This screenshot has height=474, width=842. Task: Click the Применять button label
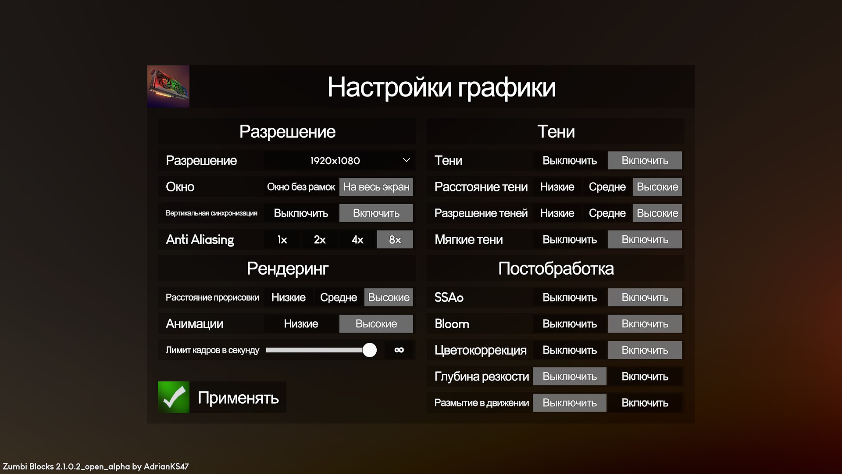tap(238, 398)
